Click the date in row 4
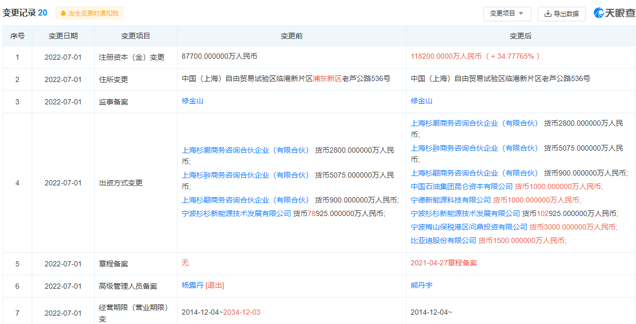Viewport: 636px width, 324px height. pos(63,183)
